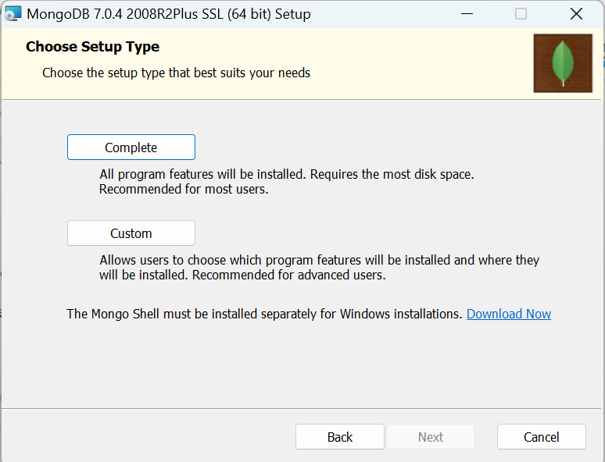Viewport: 605px width, 462px height.
Task: Open the Download Now link for Mongo Shell
Action: (x=509, y=314)
